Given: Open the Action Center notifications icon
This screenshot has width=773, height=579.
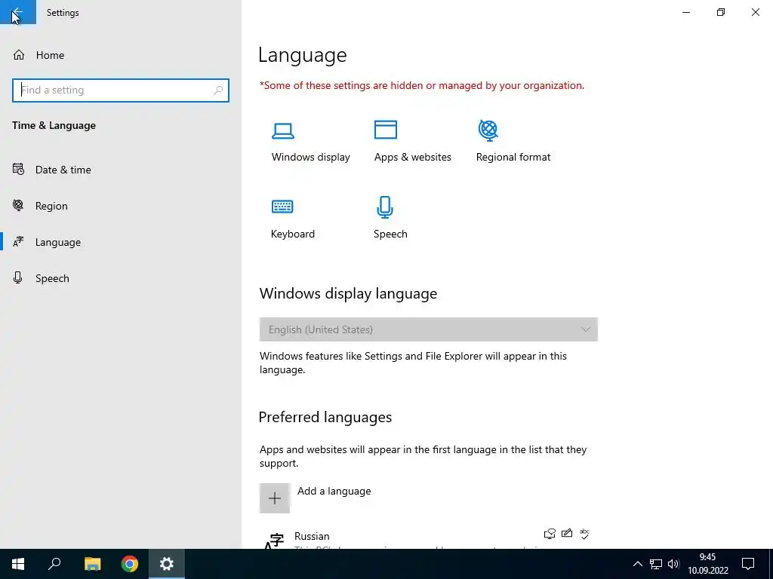Looking at the screenshot, I should [x=748, y=564].
